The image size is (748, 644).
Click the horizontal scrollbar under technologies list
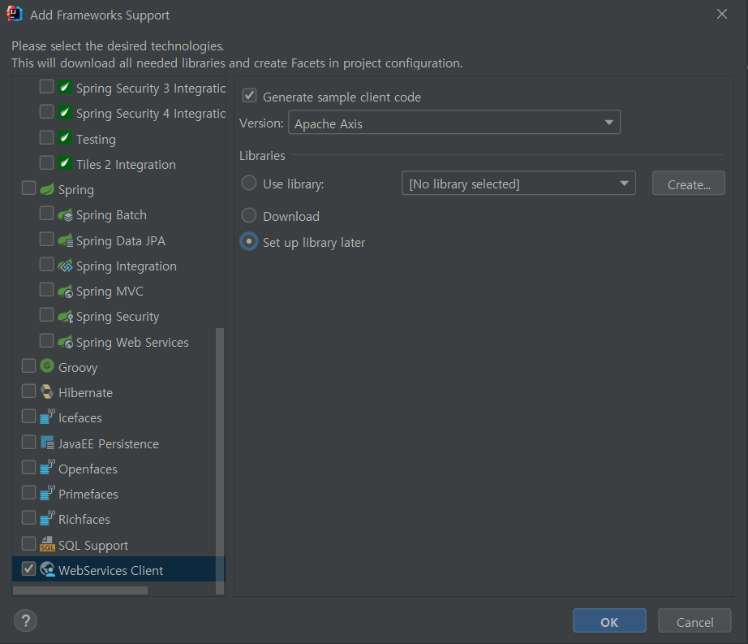[80, 590]
